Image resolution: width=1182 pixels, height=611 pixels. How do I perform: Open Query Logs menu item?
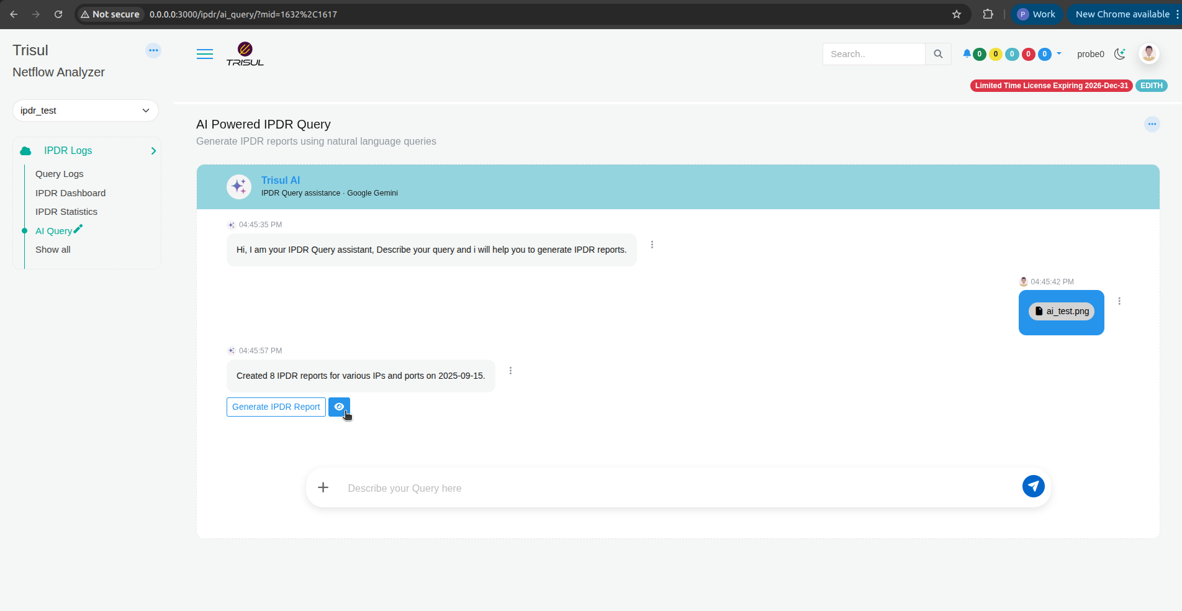click(x=60, y=174)
